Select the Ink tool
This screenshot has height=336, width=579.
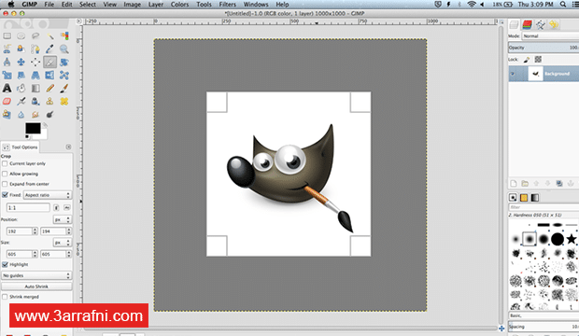click(35, 101)
